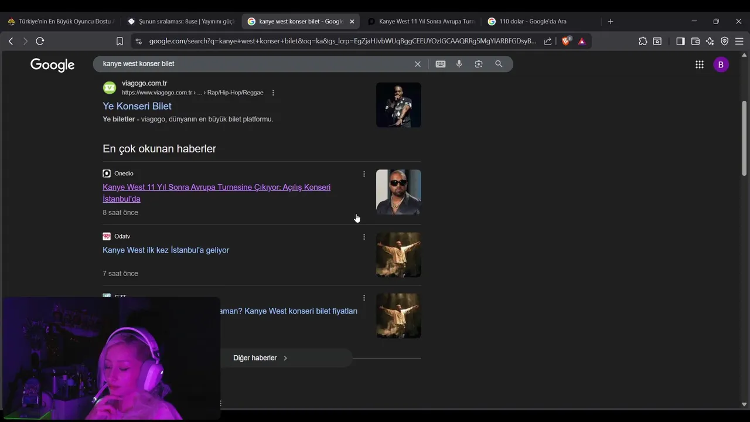
Task: Close the kanye west konser bilet tab
Action: pyautogui.click(x=352, y=21)
